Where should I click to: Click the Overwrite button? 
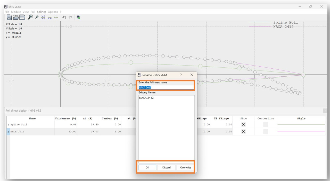(185, 167)
